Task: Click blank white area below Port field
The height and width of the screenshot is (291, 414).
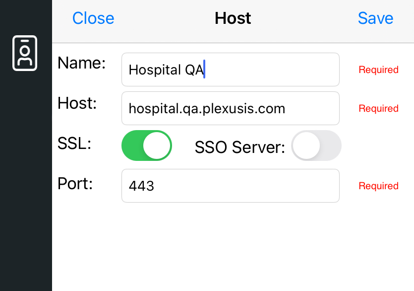Action: click(233, 246)
